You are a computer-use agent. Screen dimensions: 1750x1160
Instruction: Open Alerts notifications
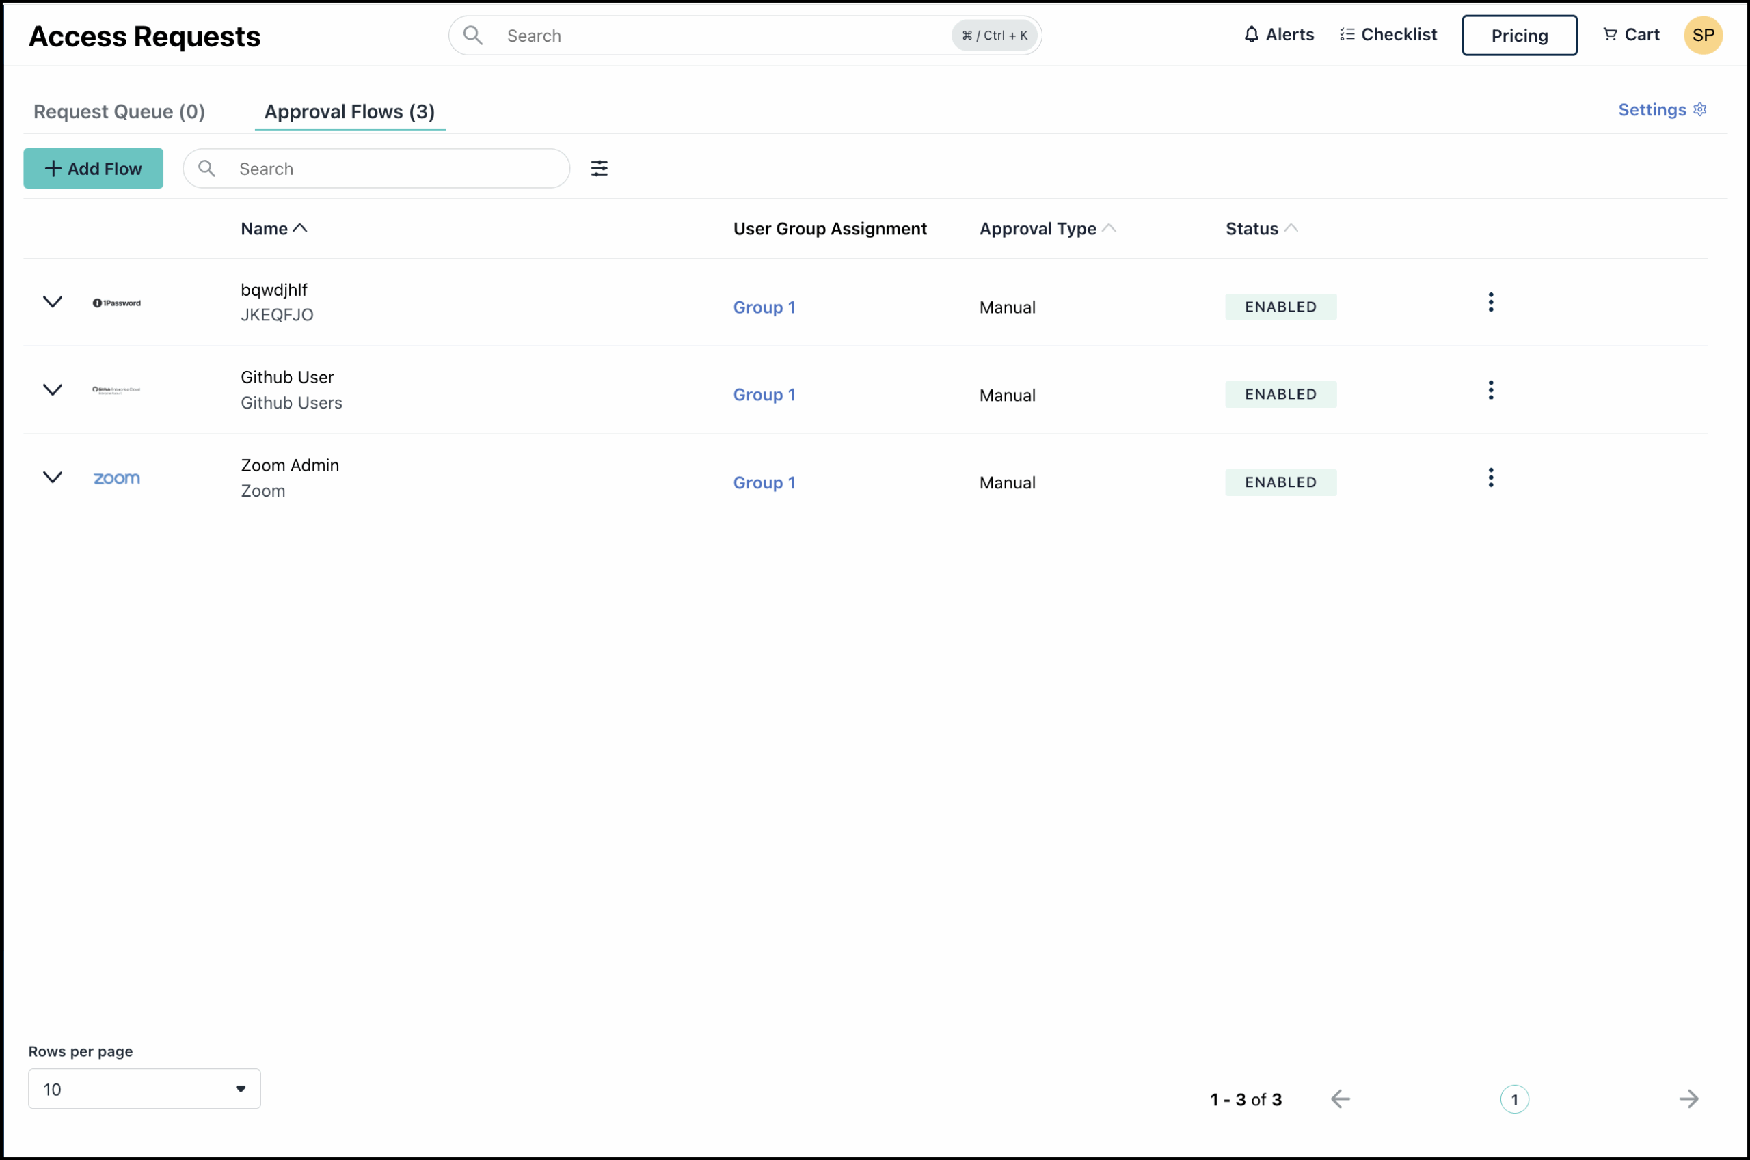click(x=1278, y=34)
